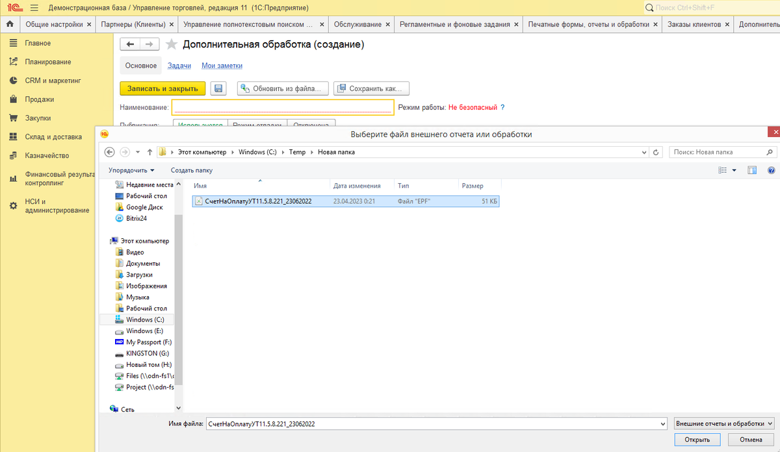Open the view options dropdown arrow
Image resolution: width=780 pixels, height=452 pixels.
(x=734, y=170)
